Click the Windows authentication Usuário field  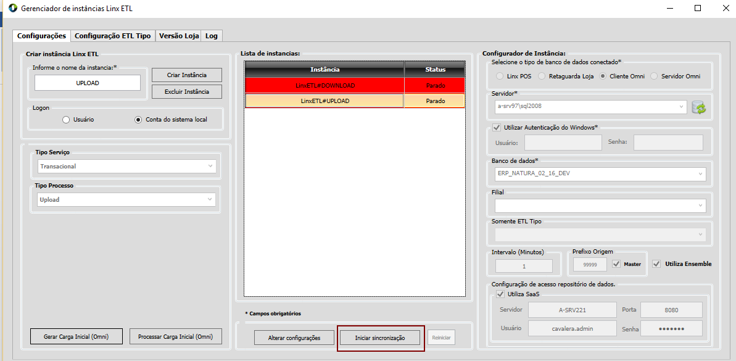563,143
